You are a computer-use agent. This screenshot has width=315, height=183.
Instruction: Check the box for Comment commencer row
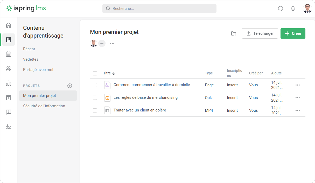point(95,85)
